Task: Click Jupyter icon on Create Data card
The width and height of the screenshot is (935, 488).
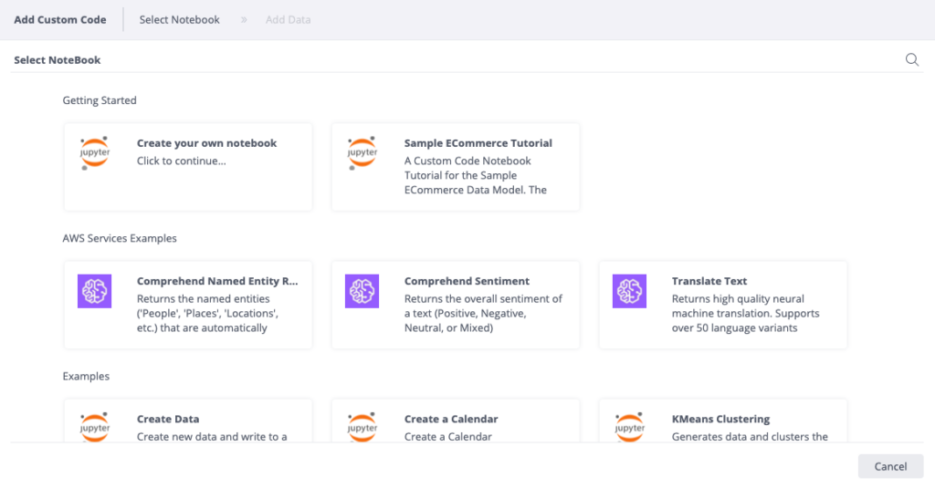Action: pyautogui.click(x=95, y=427)
